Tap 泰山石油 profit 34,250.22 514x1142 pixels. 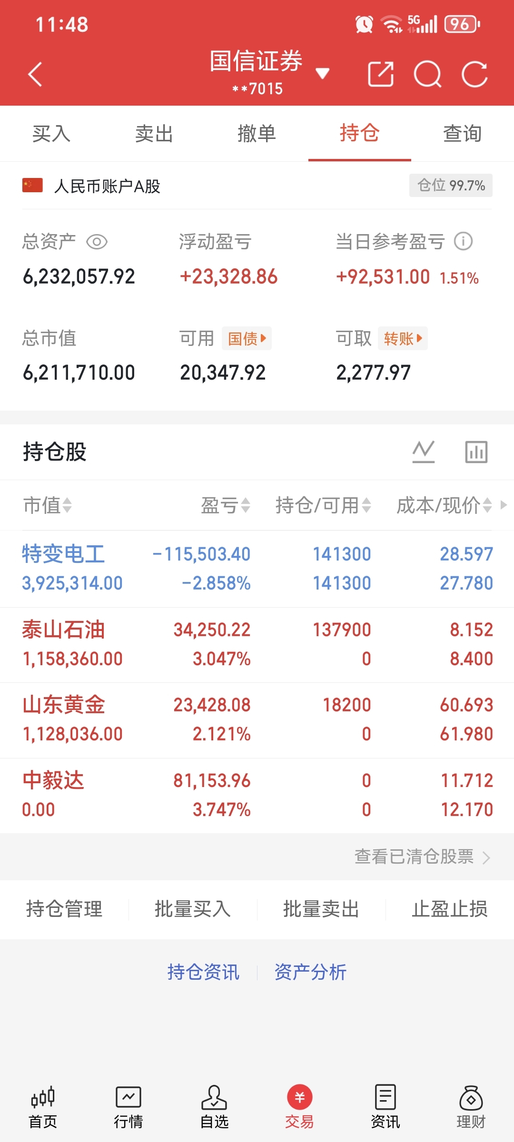pyautogui.click(x=212, y=630)
